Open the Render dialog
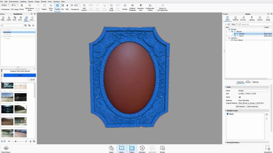 pos(163,149)
